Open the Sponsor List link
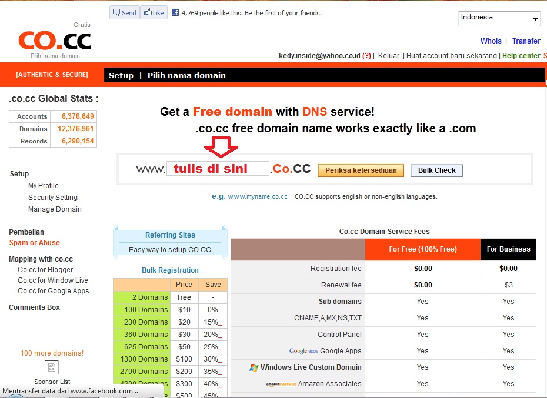The image size is (547, 398). click(x=52, y=382)
